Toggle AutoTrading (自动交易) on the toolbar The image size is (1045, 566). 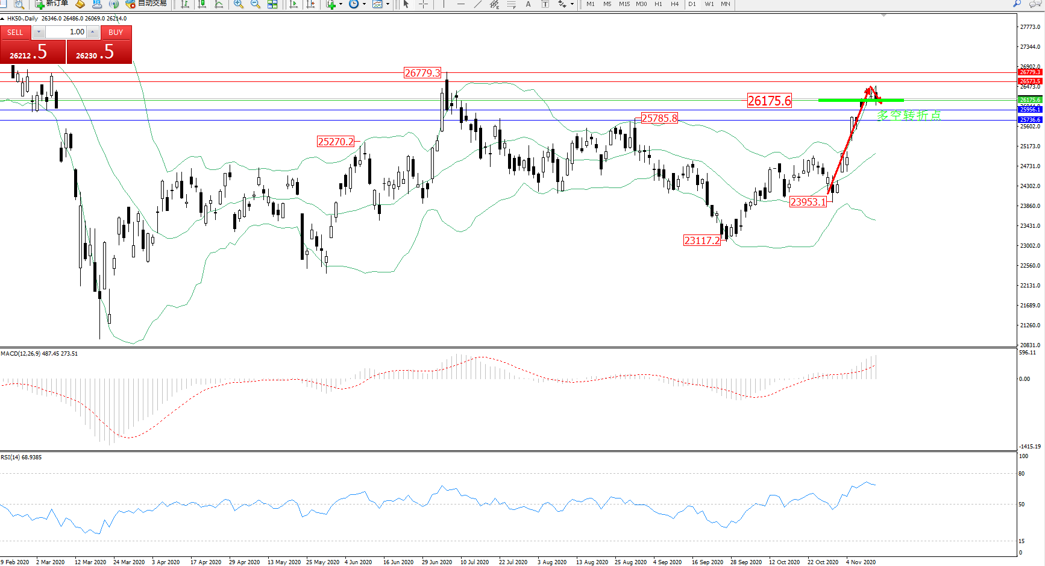[146, 4]
